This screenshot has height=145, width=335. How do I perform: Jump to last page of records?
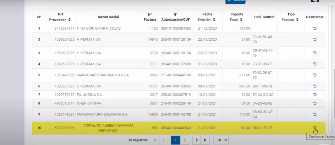[x=205, y=140]
